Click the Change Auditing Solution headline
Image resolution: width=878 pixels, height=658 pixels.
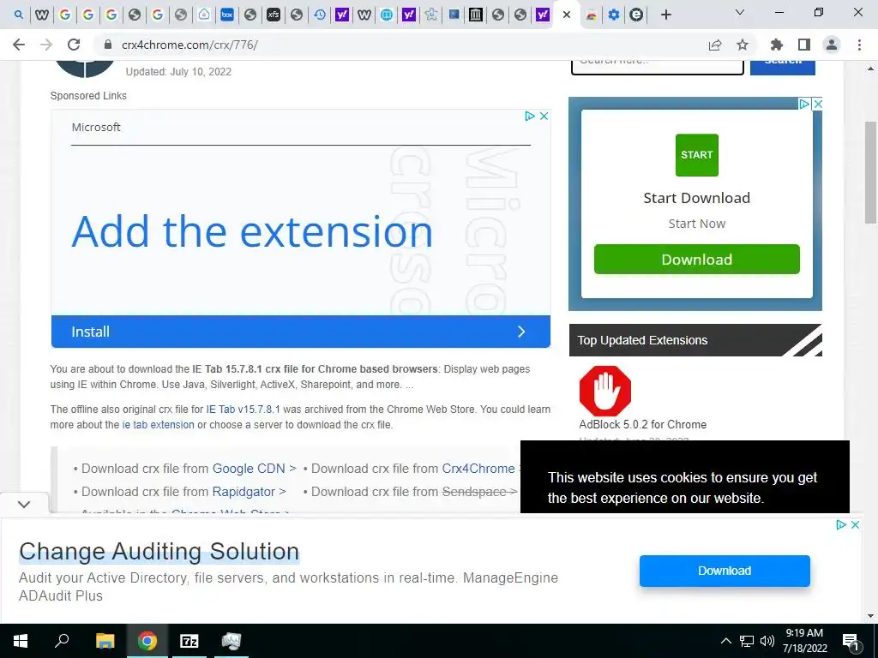pyautogui.click(x=159, y=551)
